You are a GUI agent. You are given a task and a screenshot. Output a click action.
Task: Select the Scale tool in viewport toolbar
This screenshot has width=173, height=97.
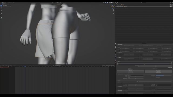(x=1, y=12)
